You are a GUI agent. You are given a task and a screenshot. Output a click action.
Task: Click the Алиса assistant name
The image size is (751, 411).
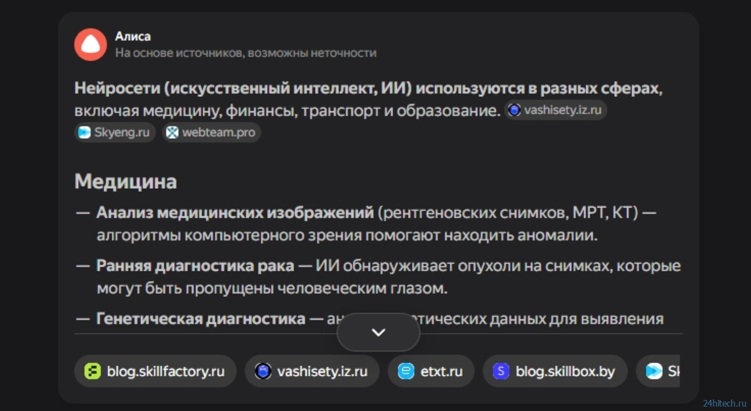pos(133,36)
